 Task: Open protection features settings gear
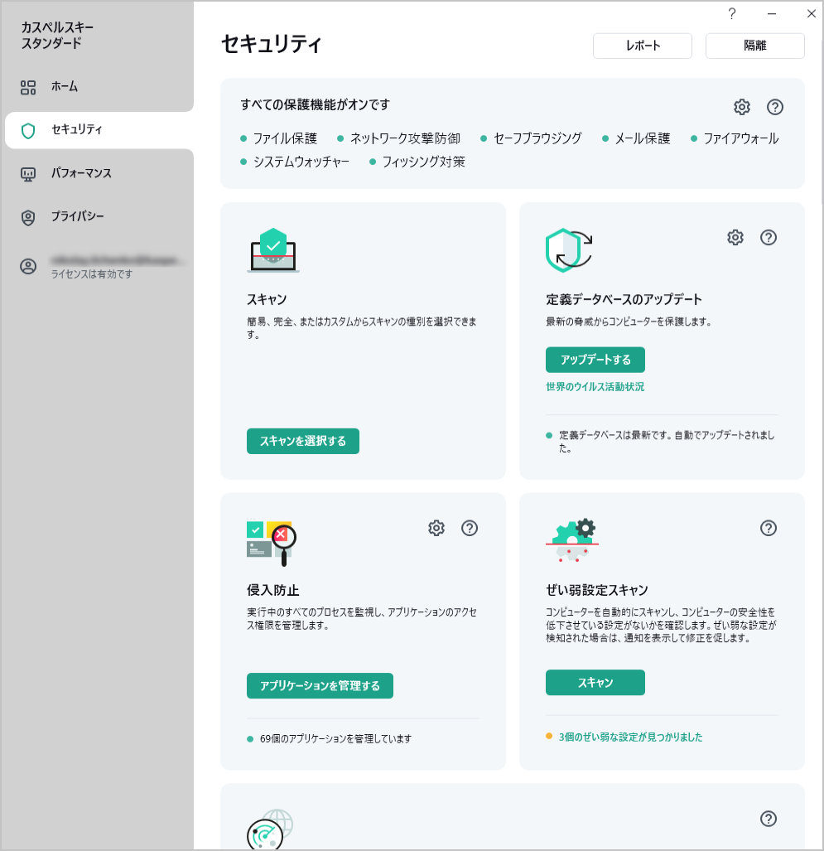coord(741,107)
